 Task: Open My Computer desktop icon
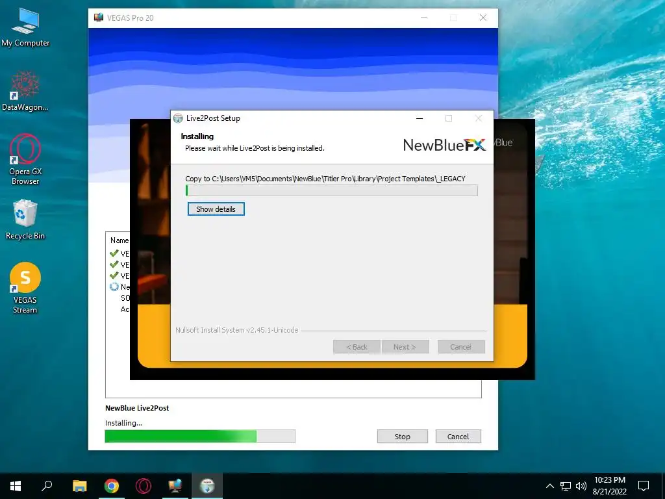(x=25, y=27)
